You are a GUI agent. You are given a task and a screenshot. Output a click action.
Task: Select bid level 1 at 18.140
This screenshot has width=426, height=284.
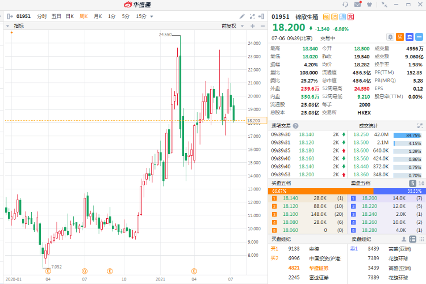point(308,198)
